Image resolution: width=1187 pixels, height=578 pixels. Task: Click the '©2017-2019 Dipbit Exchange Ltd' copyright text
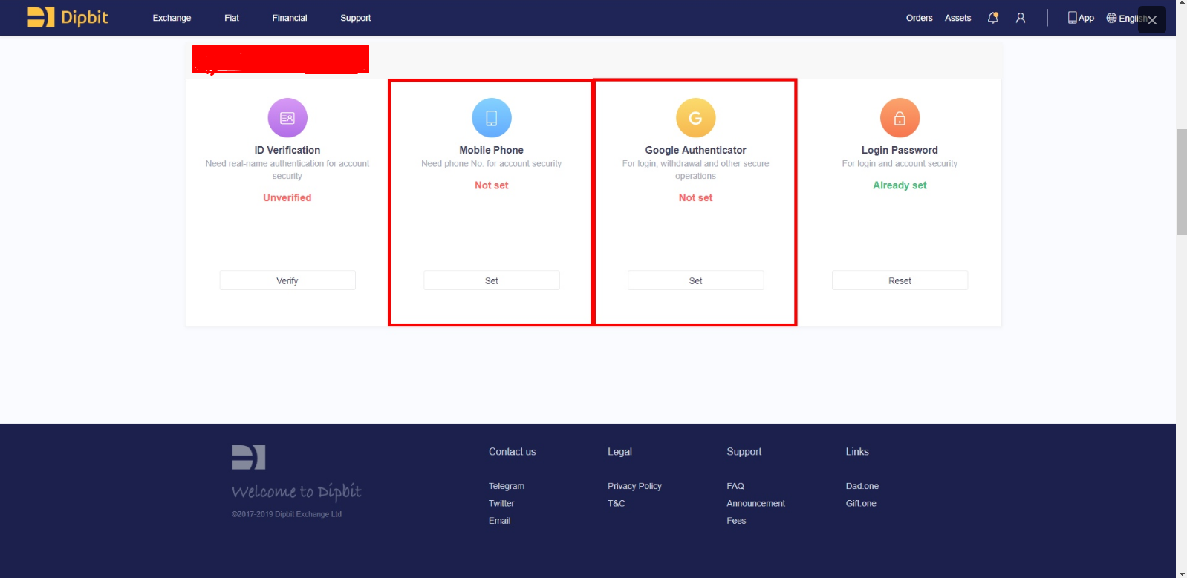pos(287,514)
